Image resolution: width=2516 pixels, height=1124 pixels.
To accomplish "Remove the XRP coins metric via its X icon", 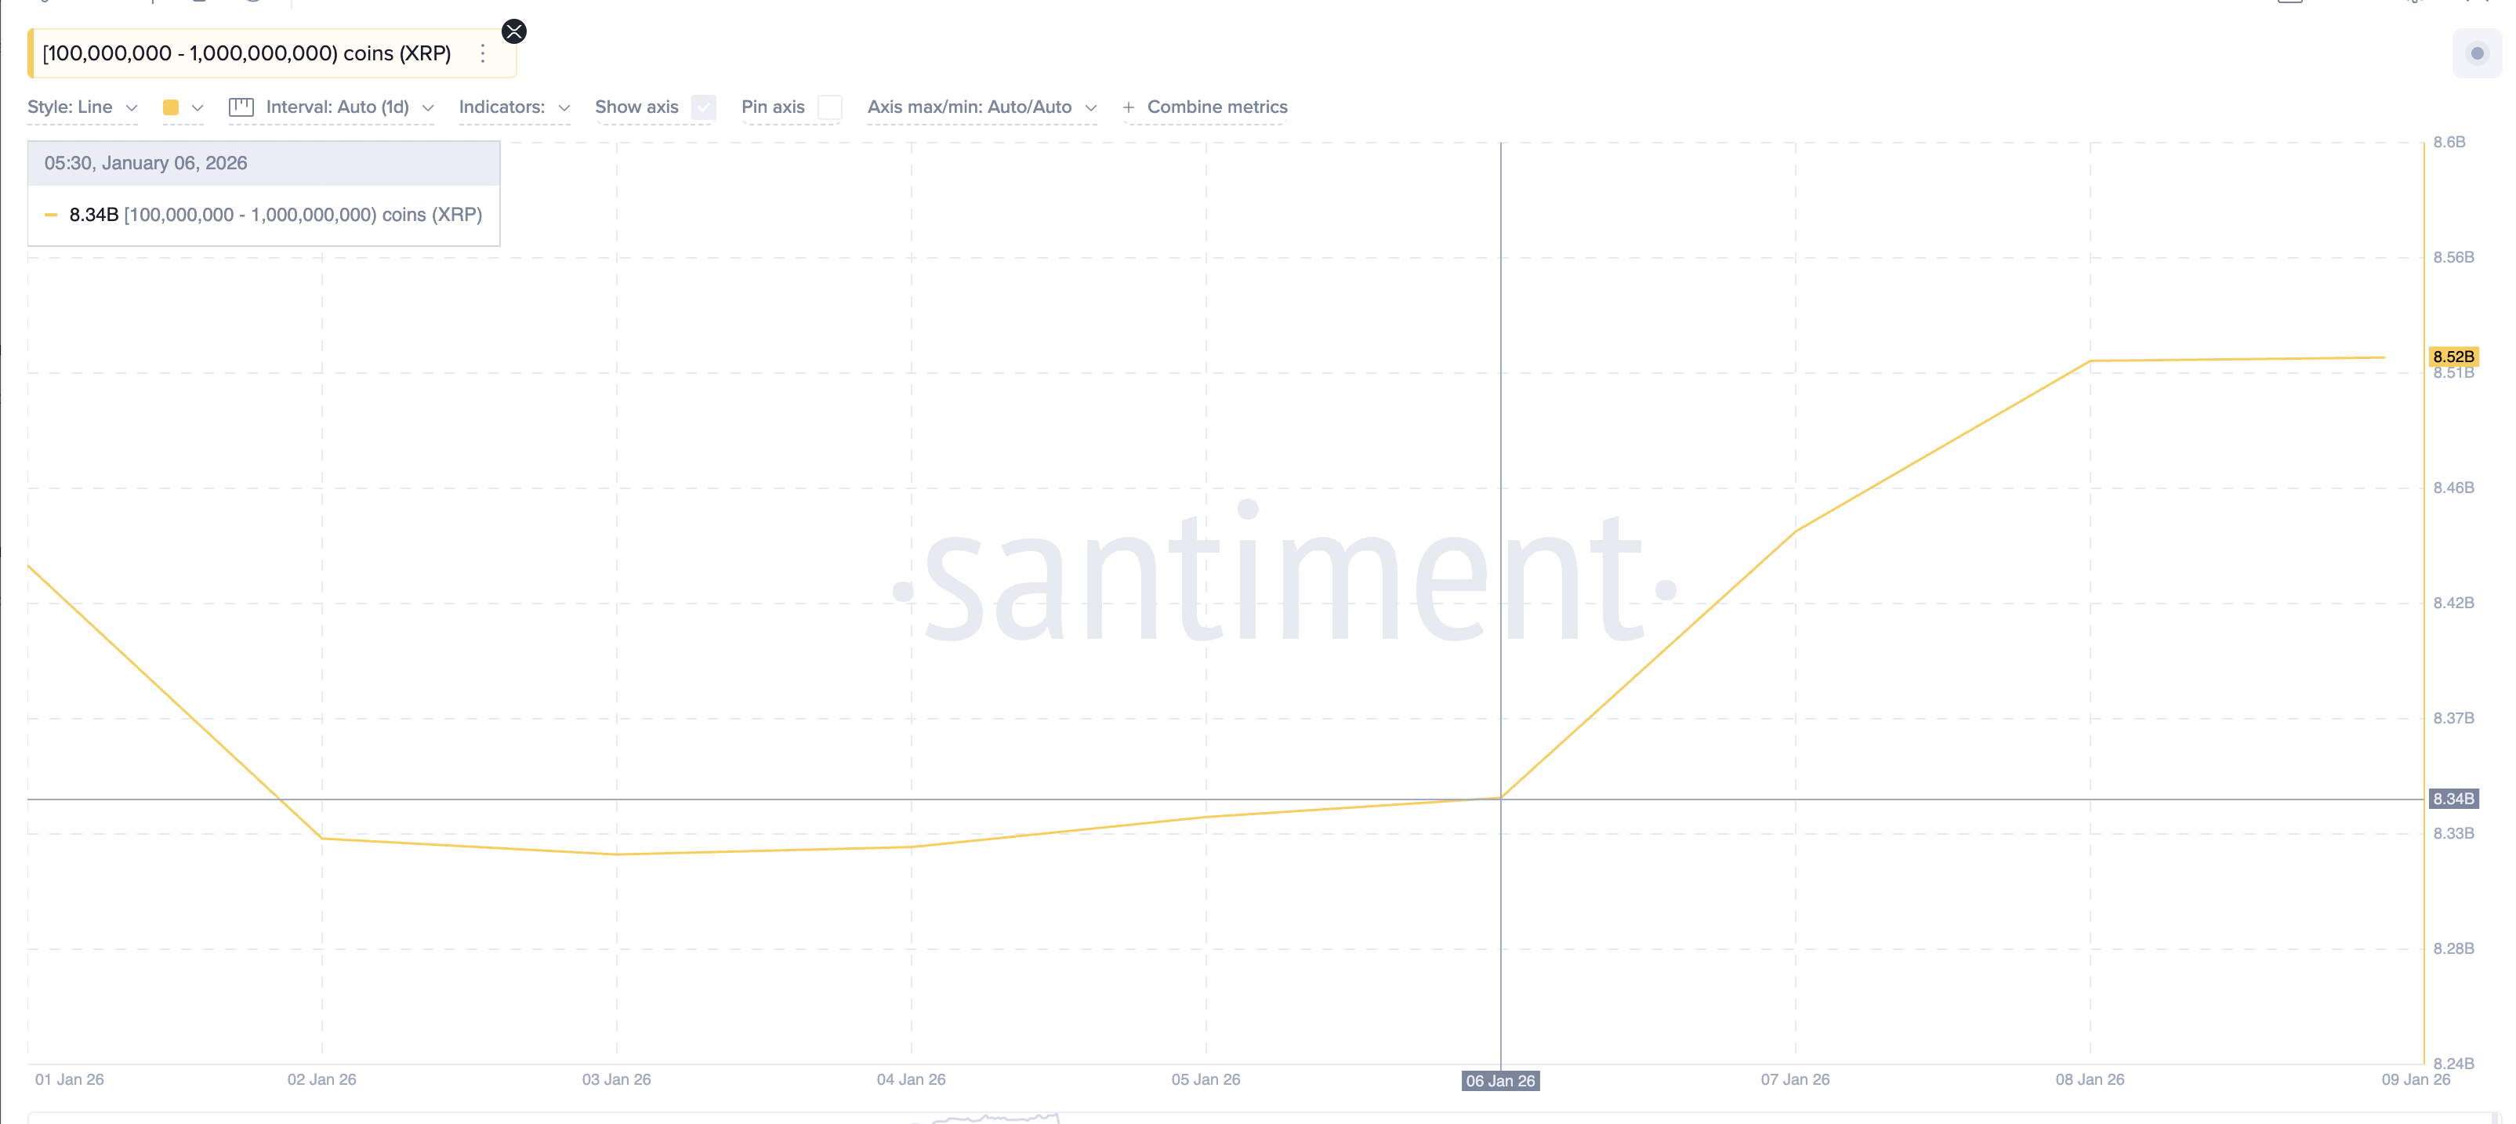I will (515, 31).
